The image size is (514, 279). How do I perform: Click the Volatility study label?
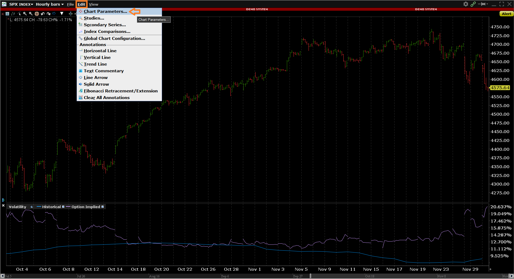point(17,207)
